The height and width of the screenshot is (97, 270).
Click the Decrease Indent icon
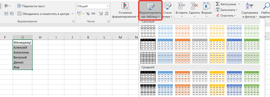click(6, 14)
